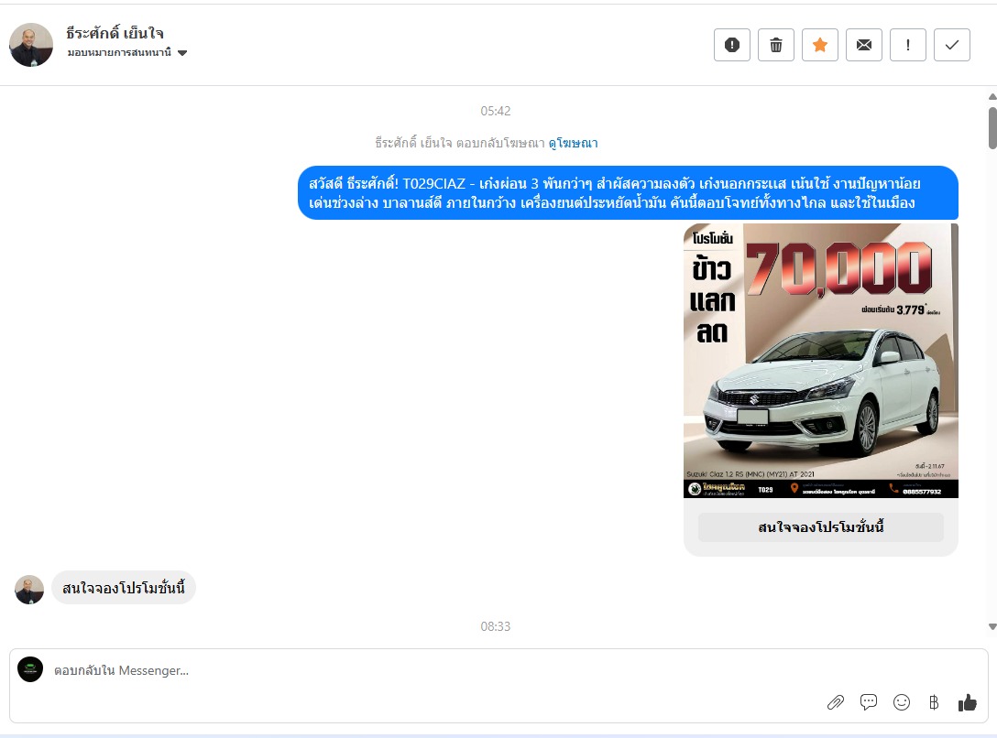Mark as unread with the envelope icon

click(863, 45)
